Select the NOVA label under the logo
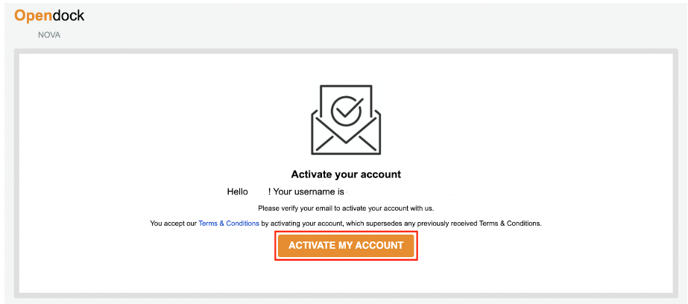The image size is (688, 304). coord(49,35)
